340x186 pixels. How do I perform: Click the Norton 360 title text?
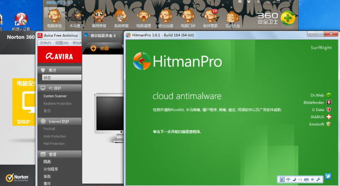(x=21, y=37)
